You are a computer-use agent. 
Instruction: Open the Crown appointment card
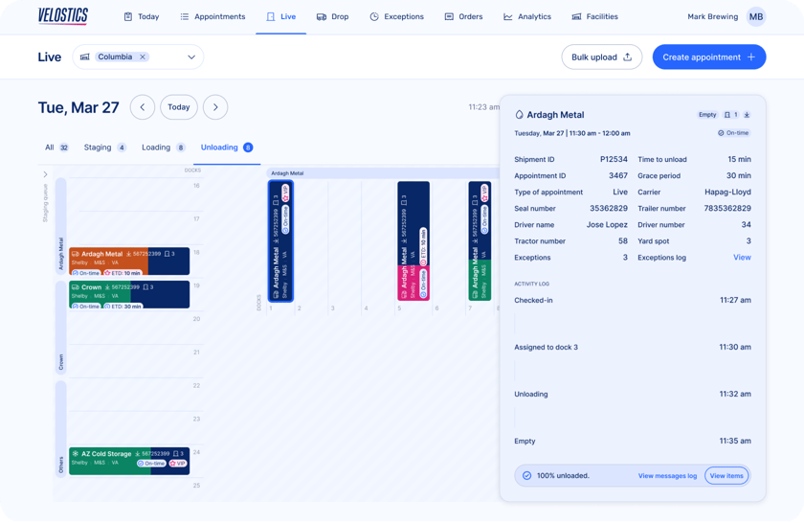129,295
